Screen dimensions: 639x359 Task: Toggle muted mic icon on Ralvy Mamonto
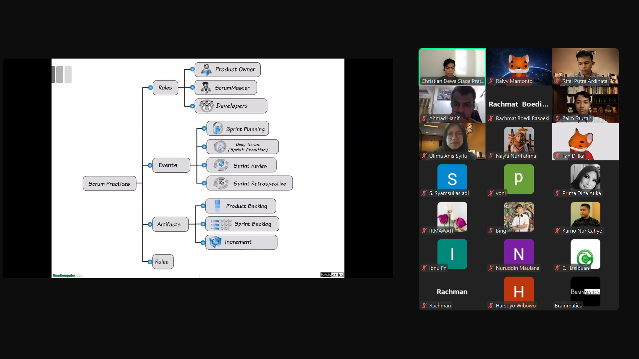pos(491,81)
